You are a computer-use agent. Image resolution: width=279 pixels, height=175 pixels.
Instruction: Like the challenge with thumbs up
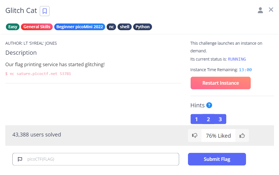(242, 136)
